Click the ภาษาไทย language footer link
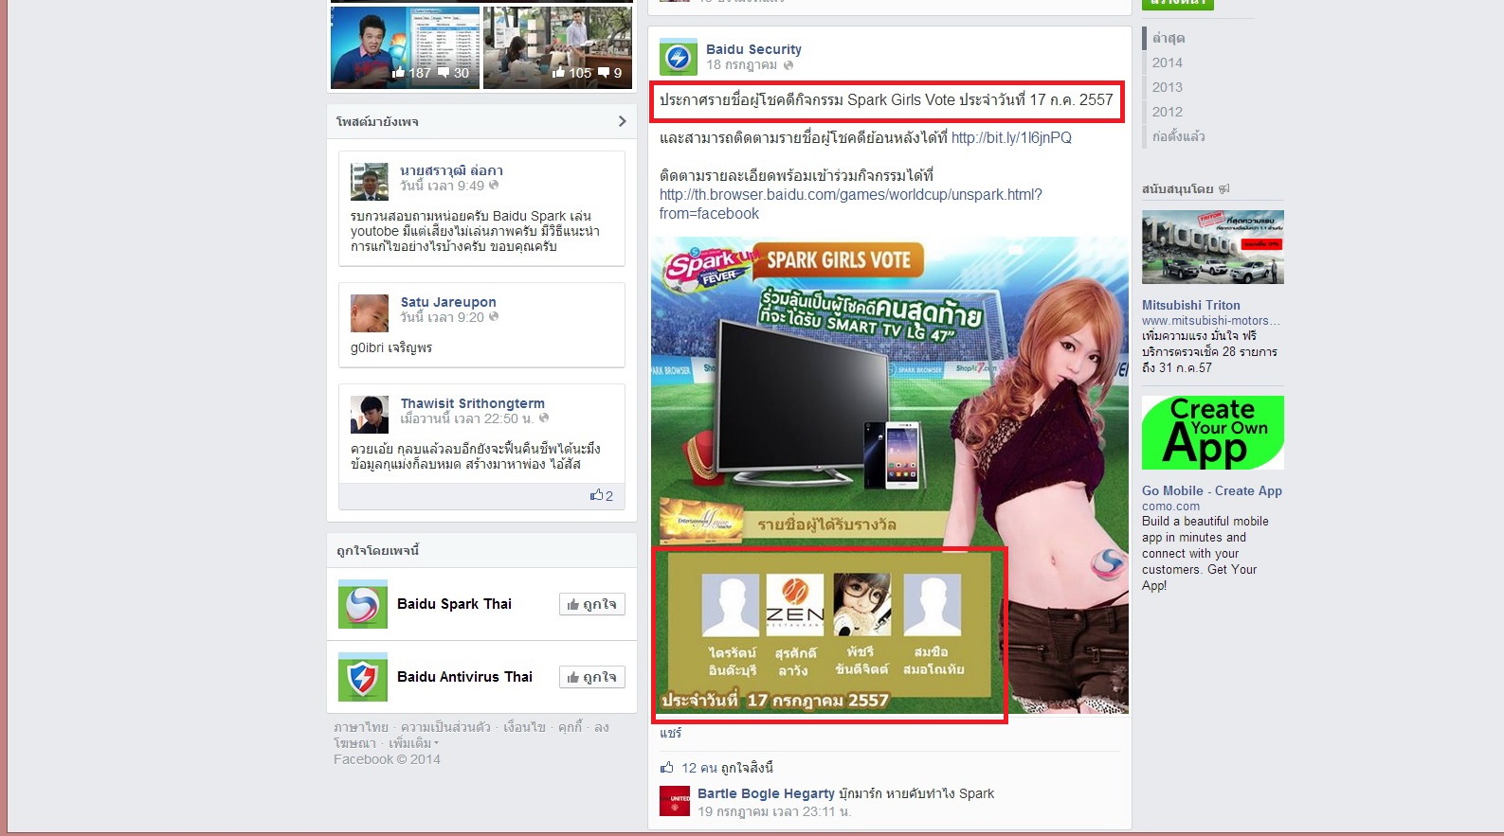Screen dimensions: 1504x836 click(x=361, y=727)
